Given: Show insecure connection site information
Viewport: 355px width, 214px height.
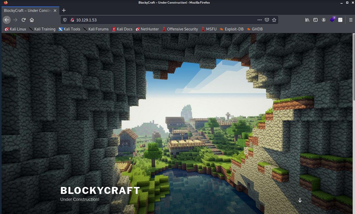Looking at the screenshot, I should tap(72, 20).
